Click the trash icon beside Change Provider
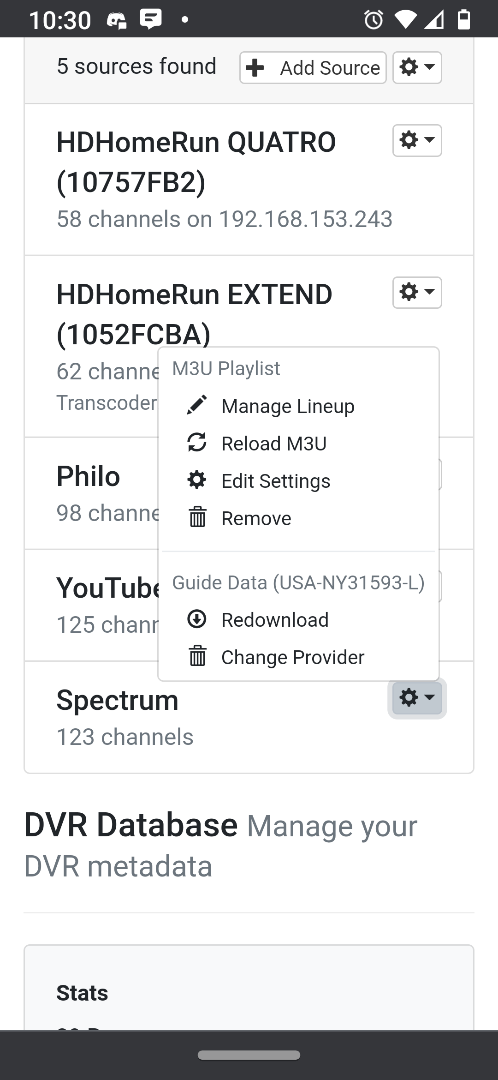 197,656
